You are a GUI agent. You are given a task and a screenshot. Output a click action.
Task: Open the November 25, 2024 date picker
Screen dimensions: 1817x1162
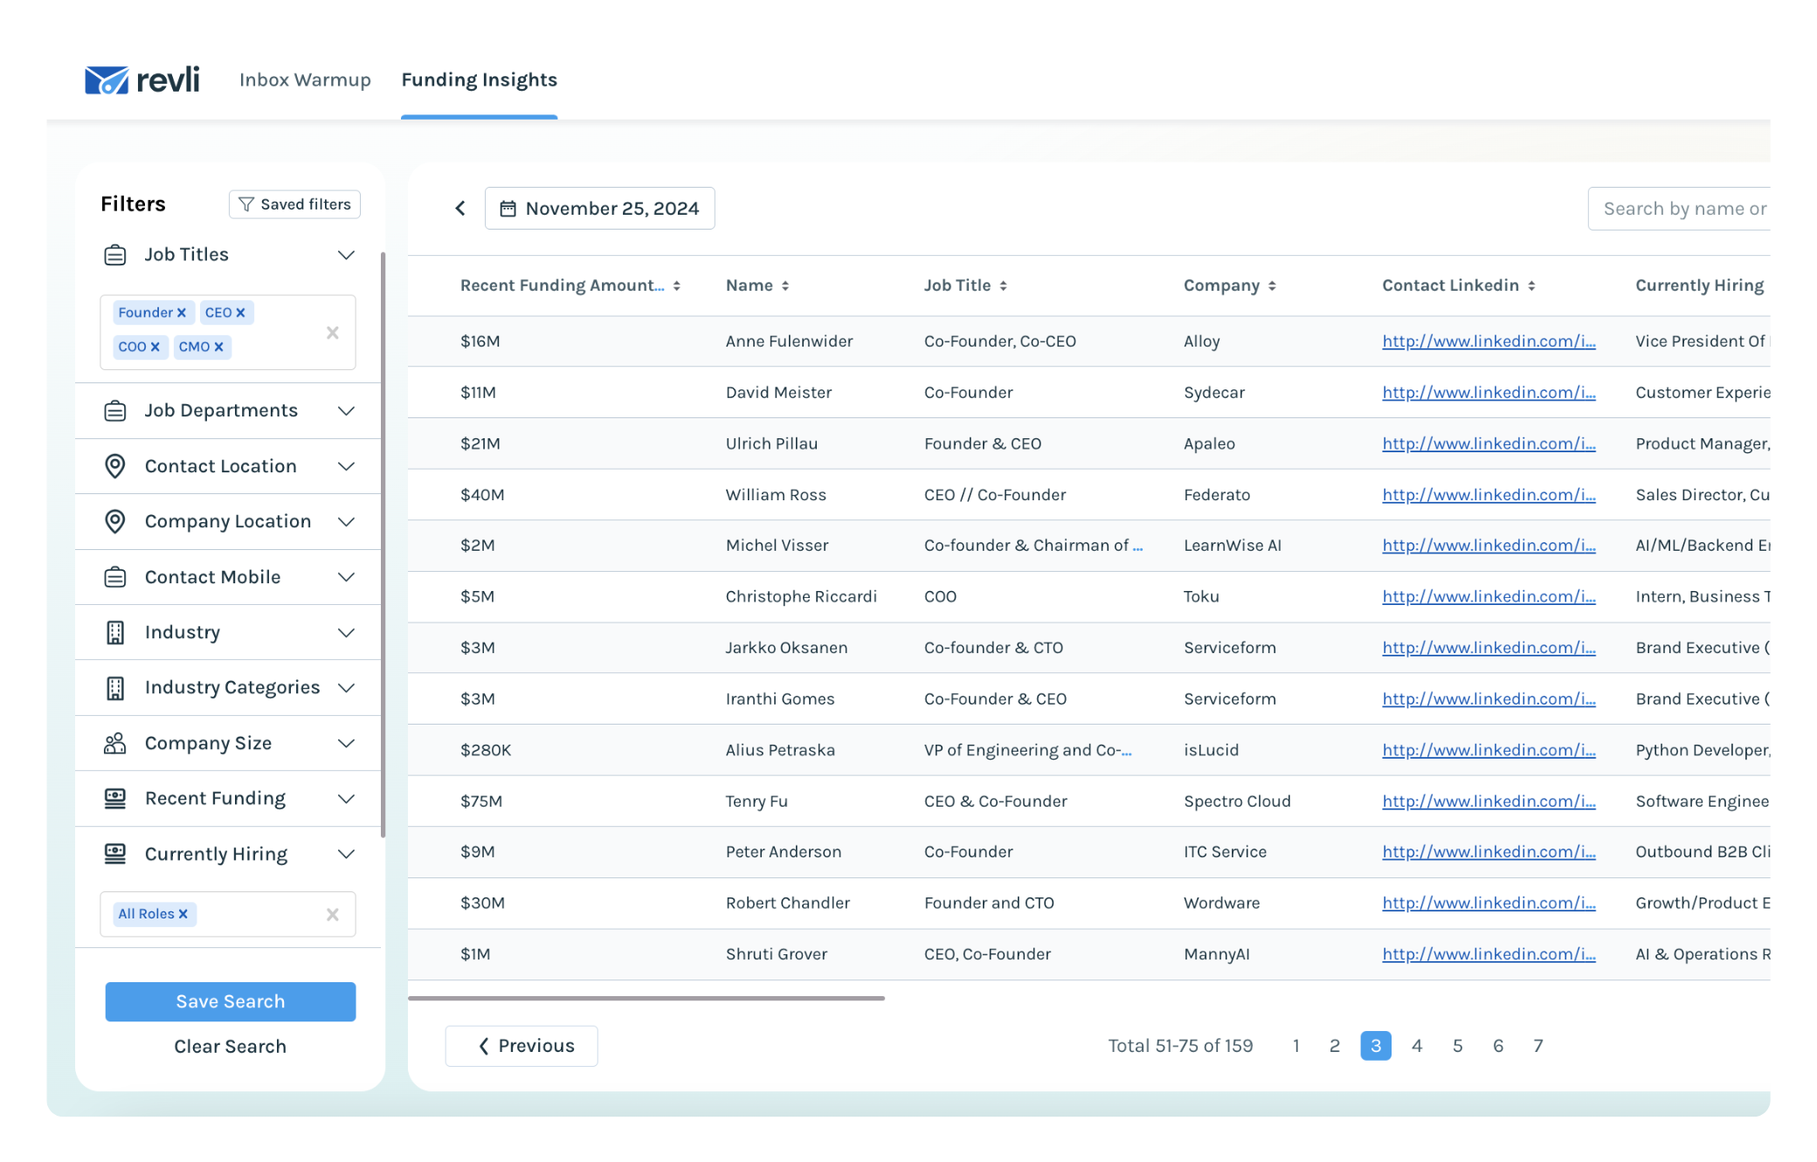click(600, 208)
